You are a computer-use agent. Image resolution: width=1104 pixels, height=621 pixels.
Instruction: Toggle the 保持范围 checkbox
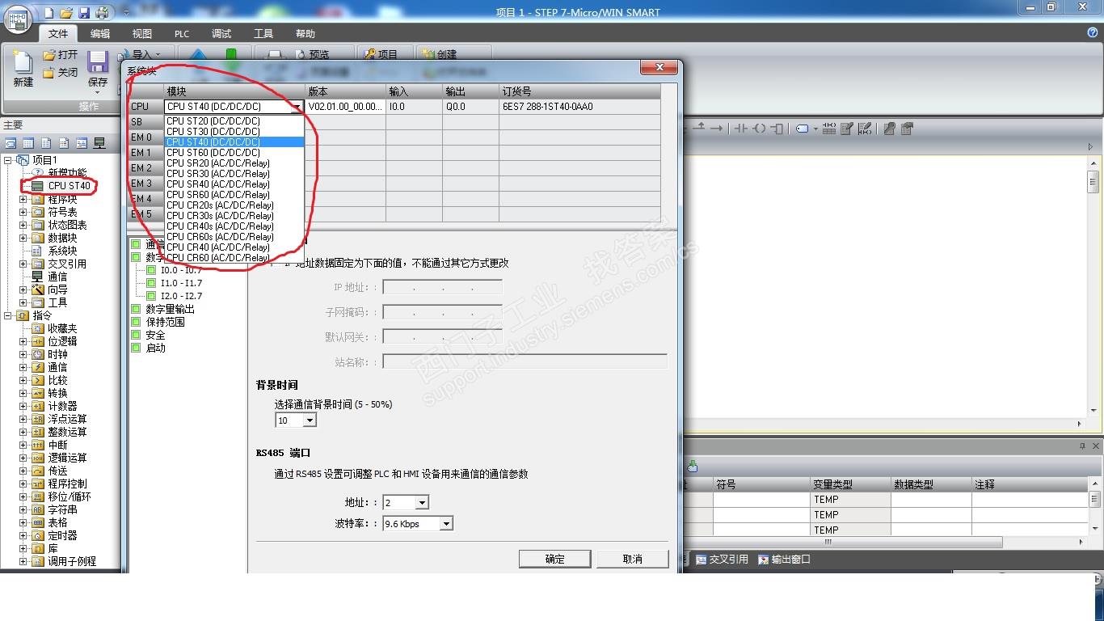(137, 322)
